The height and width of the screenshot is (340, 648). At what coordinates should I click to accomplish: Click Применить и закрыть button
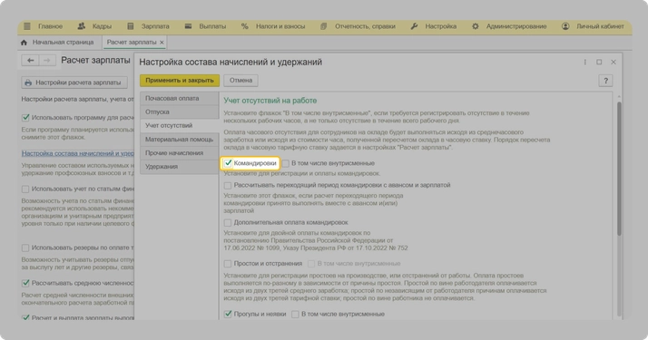click(180, 81)
